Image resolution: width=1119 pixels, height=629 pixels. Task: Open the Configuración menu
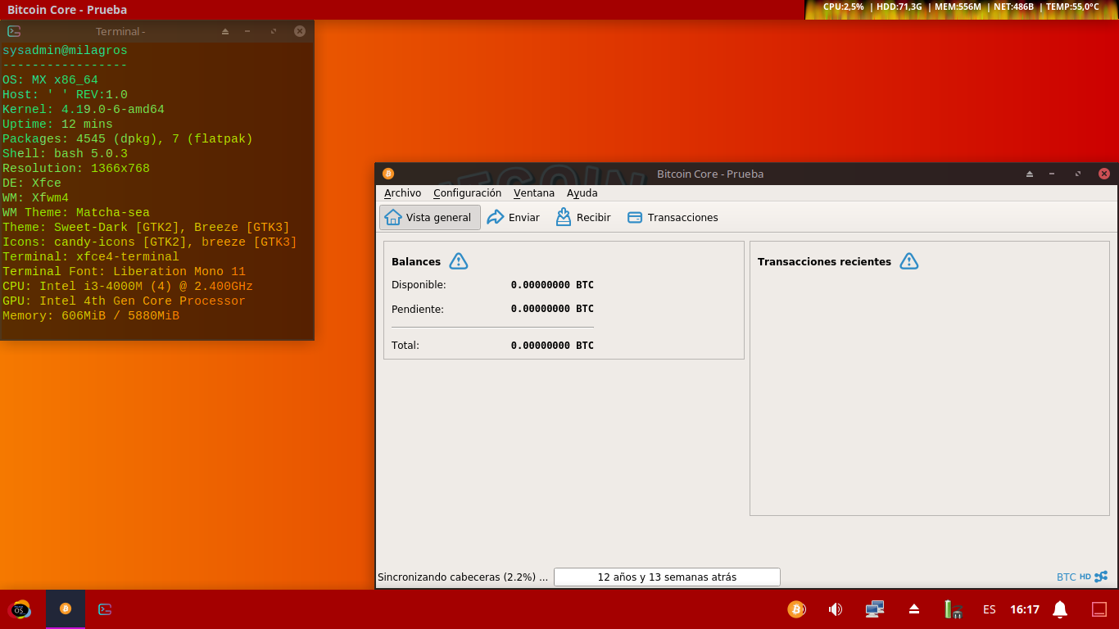pyautogui.click(x=467, y=193)
